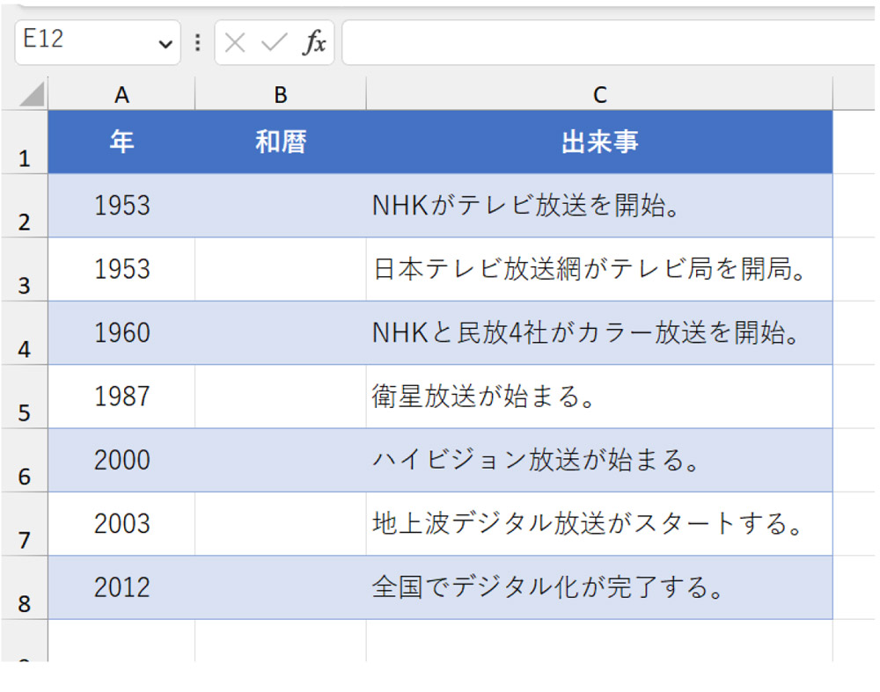Click empty 和暦 cell in row 3
Image resolution: width=880 pixels, height=692 pixels.
point(281,269)
